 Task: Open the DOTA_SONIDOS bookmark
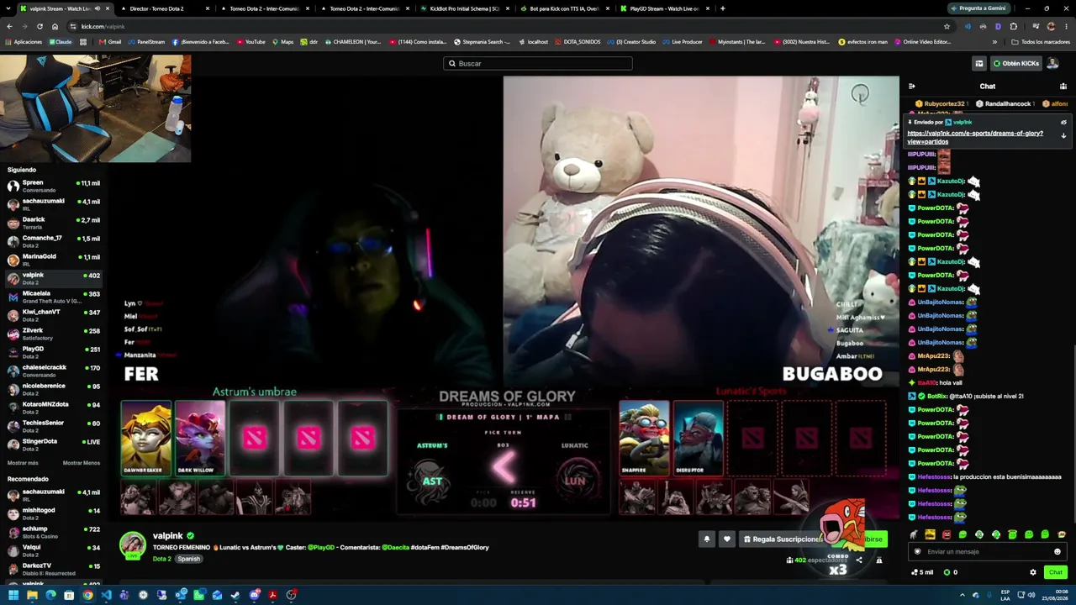pyautogui.click(x=578, y=41)
